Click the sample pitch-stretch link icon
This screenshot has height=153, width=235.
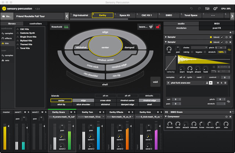(x=228, y=102)
